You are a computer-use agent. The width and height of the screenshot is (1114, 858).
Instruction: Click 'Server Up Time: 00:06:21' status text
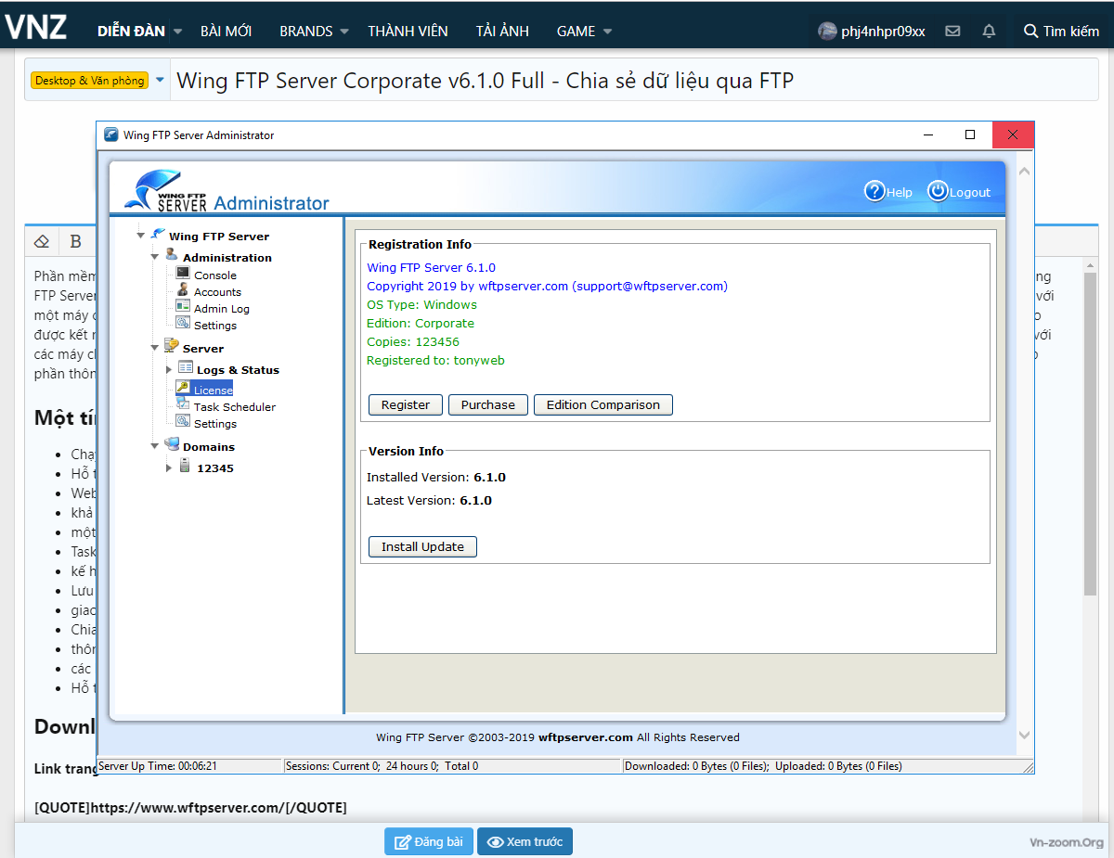tap(157, 766)
